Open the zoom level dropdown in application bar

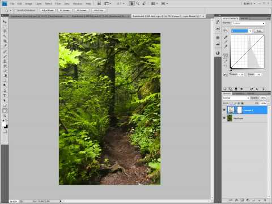121,3
